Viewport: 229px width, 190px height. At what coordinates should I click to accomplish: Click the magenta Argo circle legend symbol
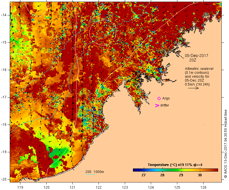pyautogui.click(x=159, y=99)
